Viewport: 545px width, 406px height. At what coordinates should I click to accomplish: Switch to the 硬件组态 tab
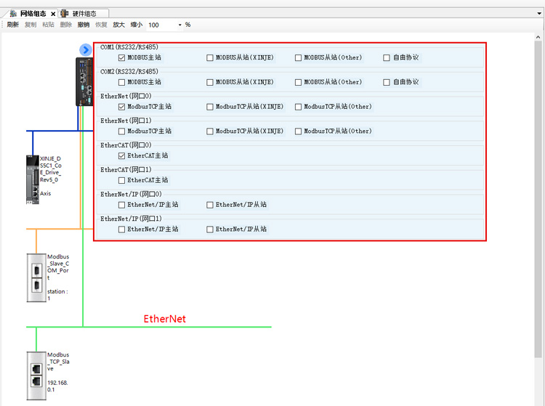[84, 14]
